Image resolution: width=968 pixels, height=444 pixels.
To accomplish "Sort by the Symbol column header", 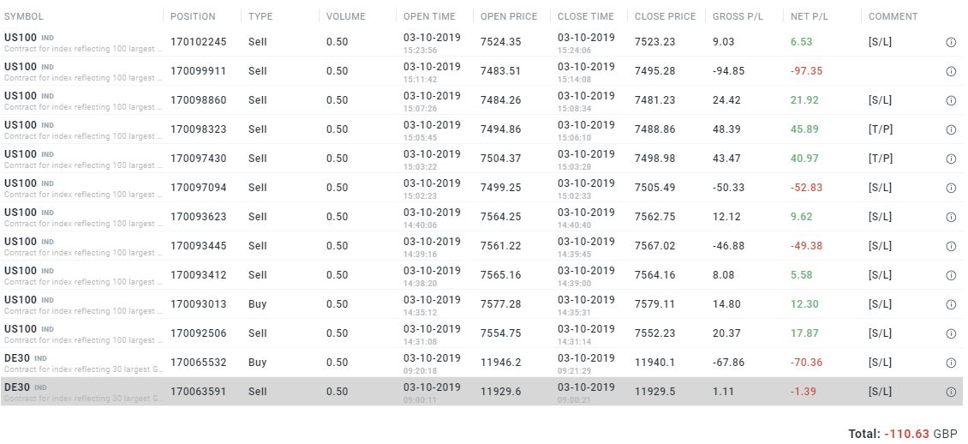I will 24,16.
